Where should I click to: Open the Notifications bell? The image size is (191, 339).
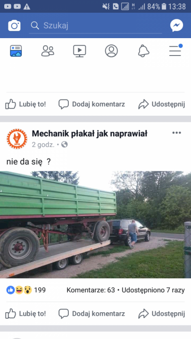pos(143,51)
